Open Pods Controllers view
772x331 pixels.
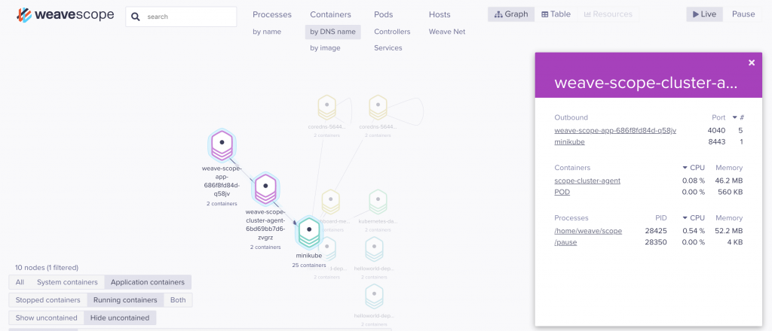pyautogui.click(x=392, y=32)
